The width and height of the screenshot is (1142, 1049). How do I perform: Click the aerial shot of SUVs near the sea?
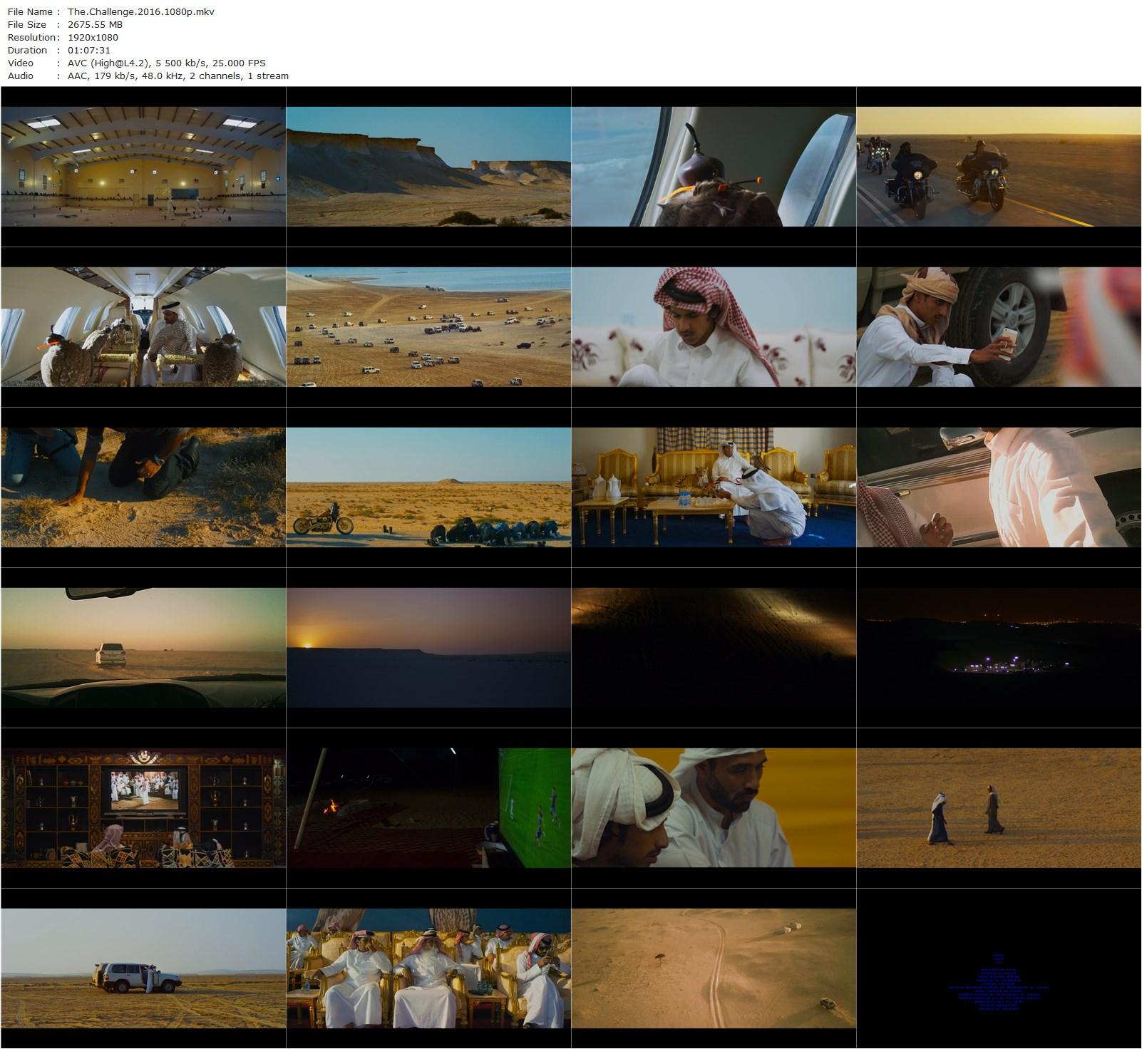(428, 327)
